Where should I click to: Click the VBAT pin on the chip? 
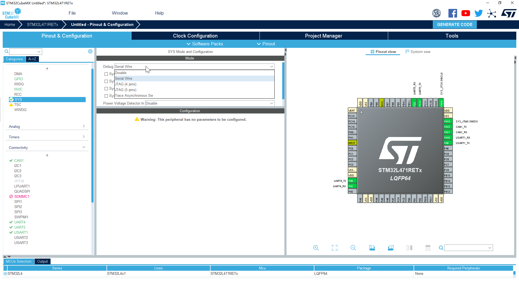(352, 111)
